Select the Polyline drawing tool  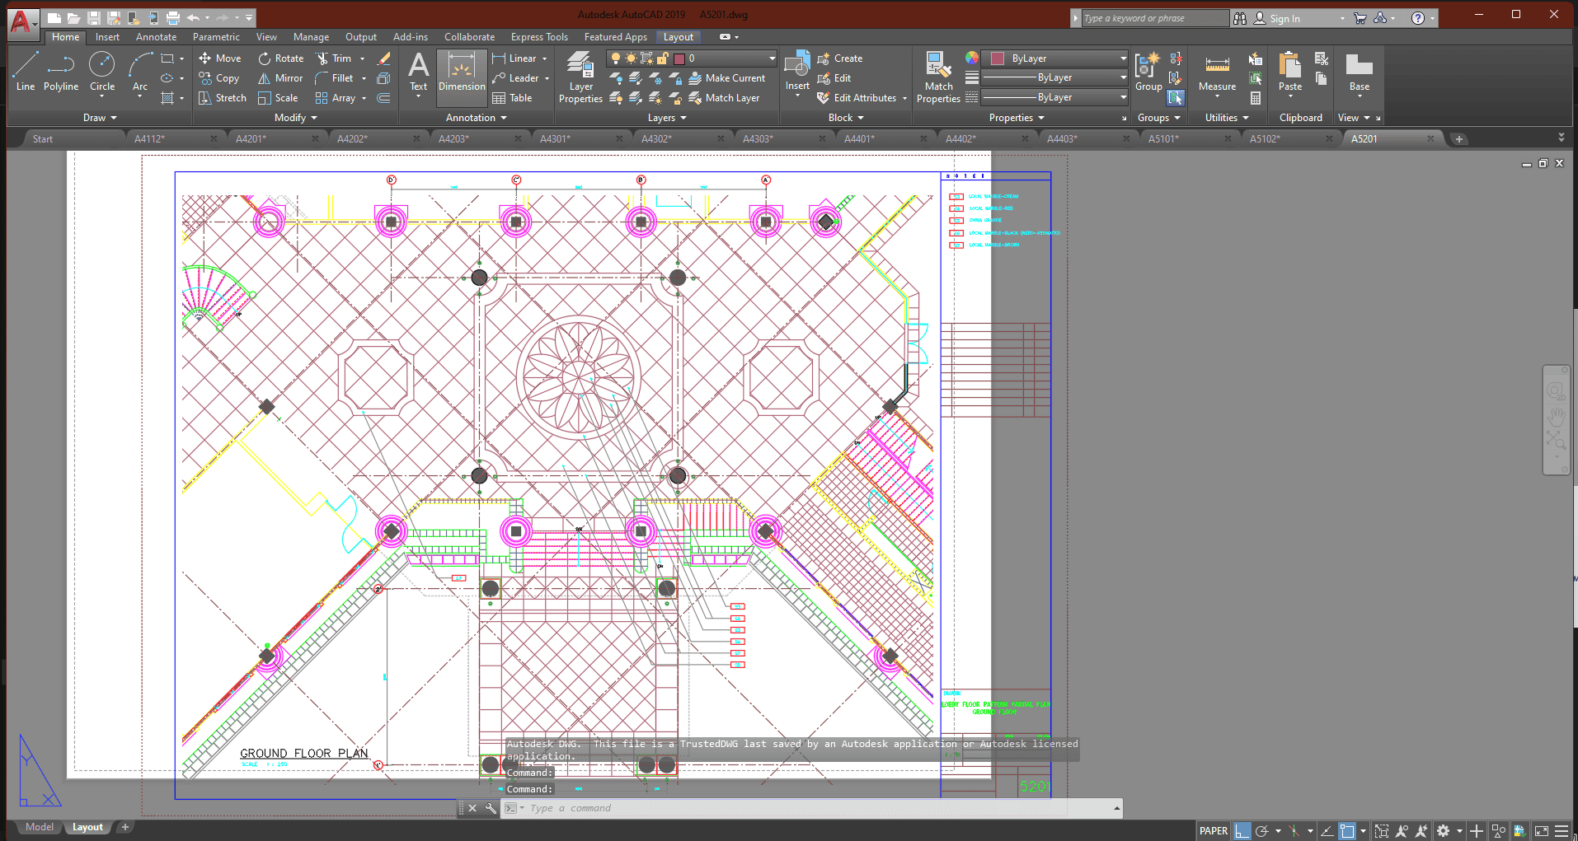click(x=61, y=71)
